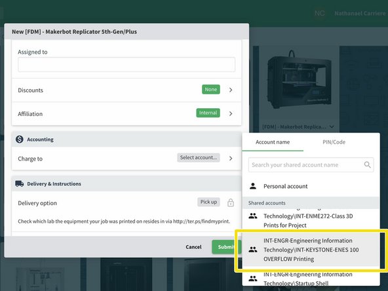Viewport: 388px width, 291px height.
Task: Click group icon for ENME272 account
Action: (253, 216)
